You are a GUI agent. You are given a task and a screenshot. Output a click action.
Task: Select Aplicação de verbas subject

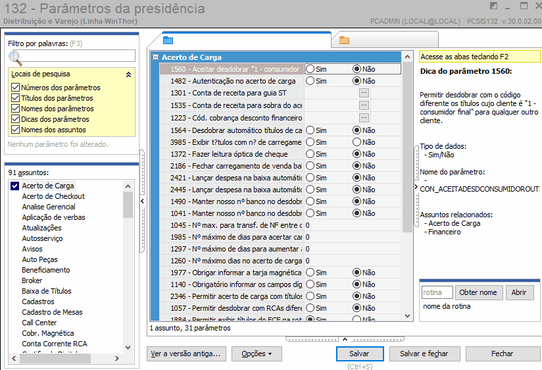click(x=53, y=217)
